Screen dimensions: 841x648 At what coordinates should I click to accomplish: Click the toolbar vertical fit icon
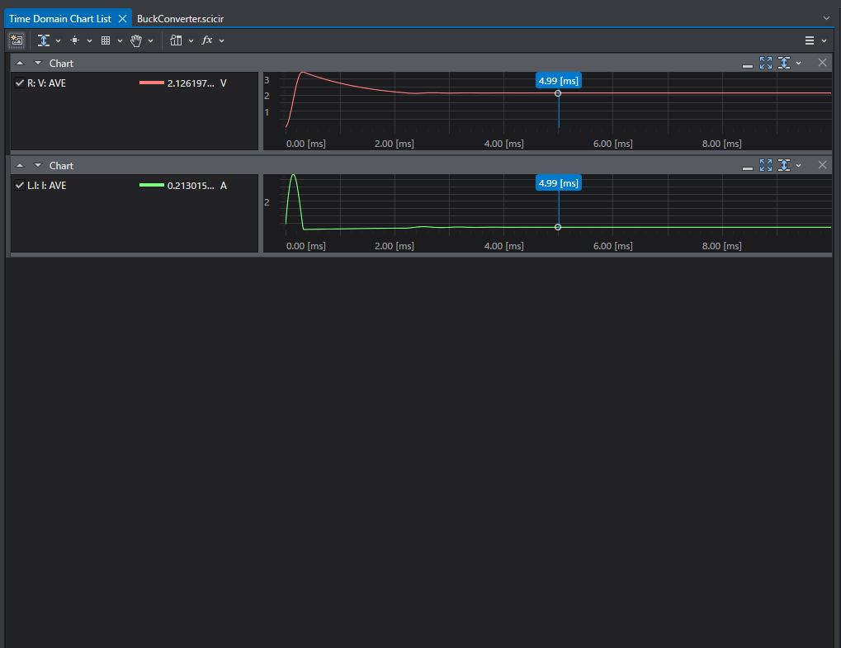pos(44,40)
